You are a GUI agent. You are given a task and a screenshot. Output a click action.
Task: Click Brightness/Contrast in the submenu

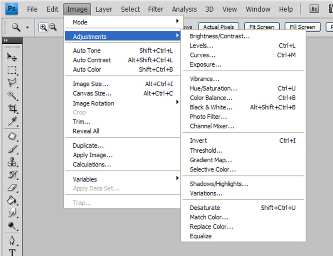pos(220,36)
